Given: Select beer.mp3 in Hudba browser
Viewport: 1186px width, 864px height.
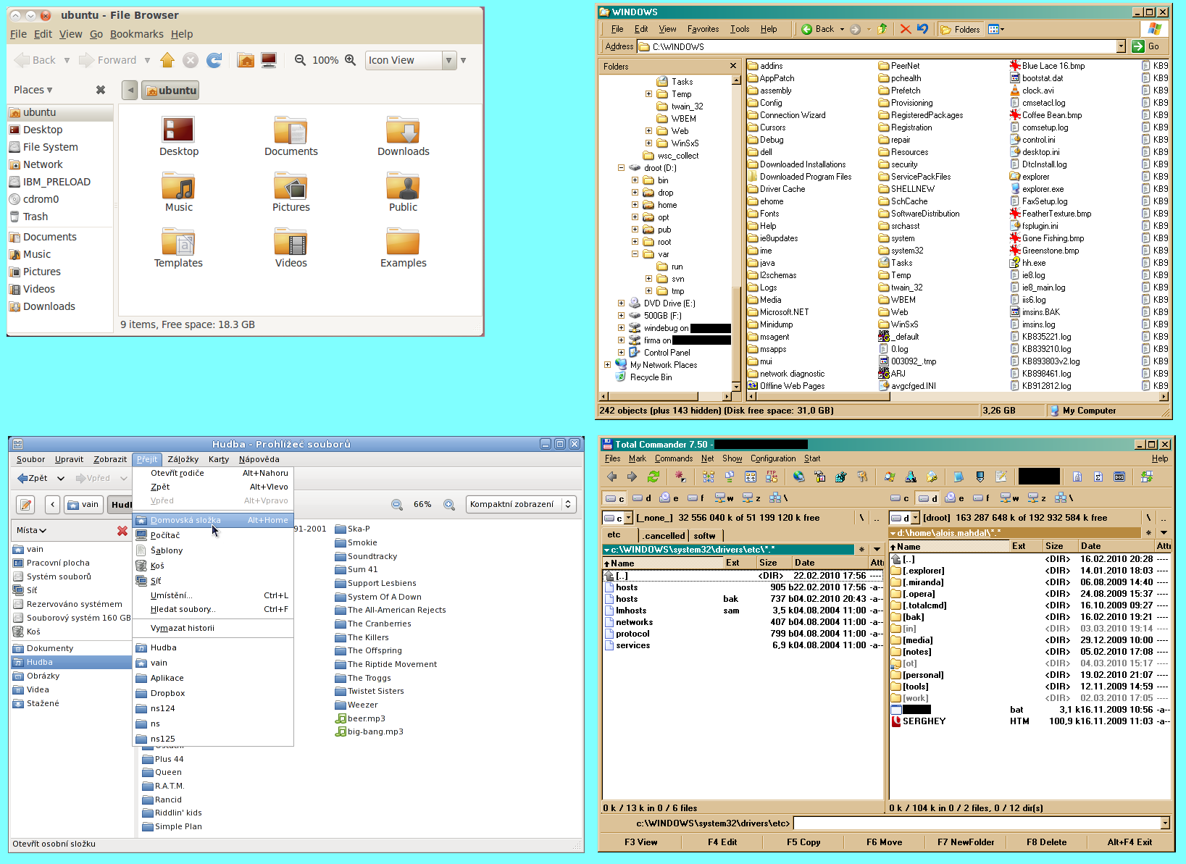Looking at the screenshot, I should pyautogui.click(x=360, y=718).
